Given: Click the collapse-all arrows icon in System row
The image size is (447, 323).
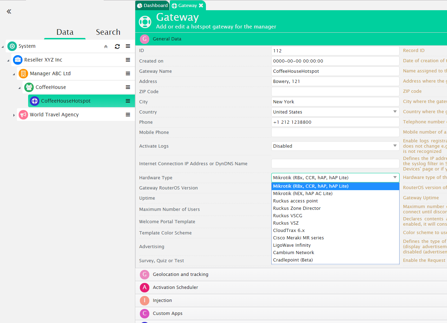Looking at the screenshot, I should click(106, 46).
